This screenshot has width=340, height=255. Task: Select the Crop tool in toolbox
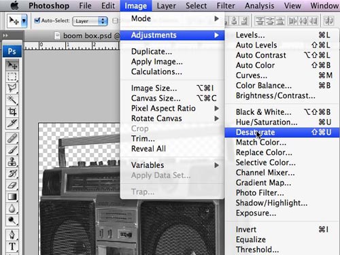pyautogui.click(x=12, y=112)
